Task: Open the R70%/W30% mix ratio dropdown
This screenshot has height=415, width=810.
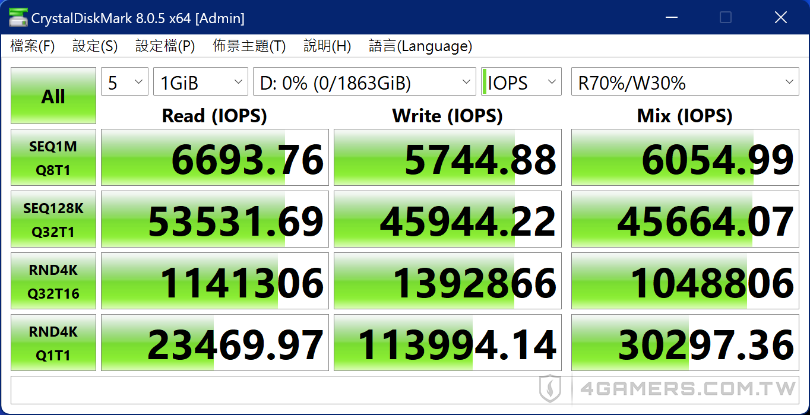Action: (684, 81)
